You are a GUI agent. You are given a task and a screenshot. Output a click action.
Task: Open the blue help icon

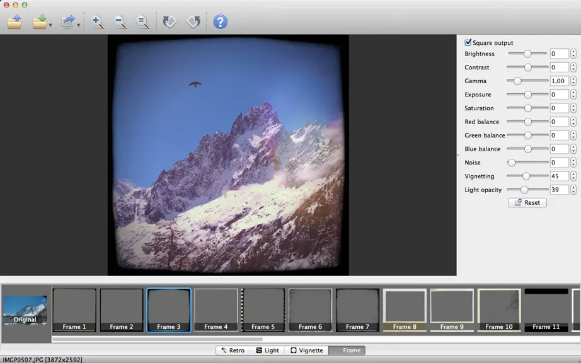tap(220, 22)
